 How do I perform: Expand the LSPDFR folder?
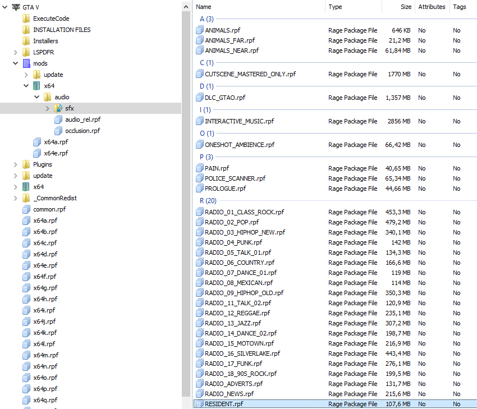[x=16, y=52]
